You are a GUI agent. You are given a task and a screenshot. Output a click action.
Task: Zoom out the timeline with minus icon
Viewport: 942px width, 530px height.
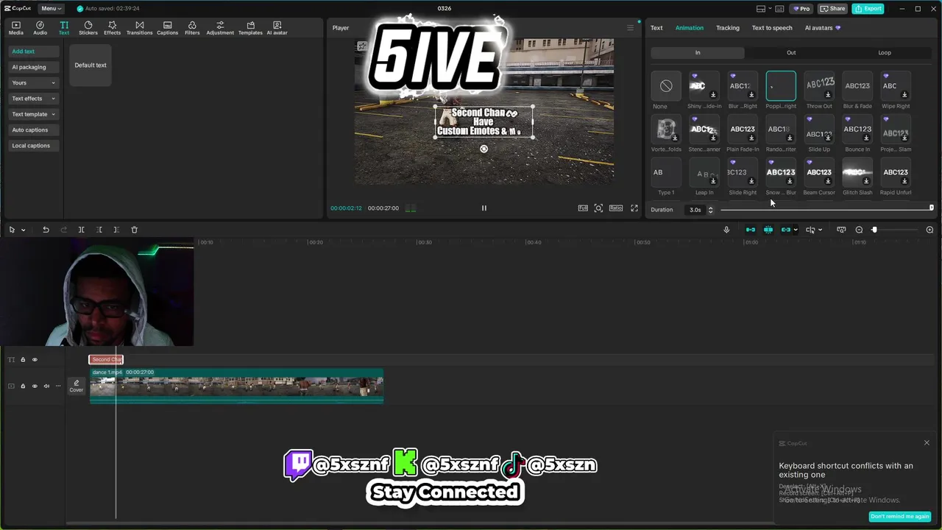pyautogui.click(x=859, y=230)
